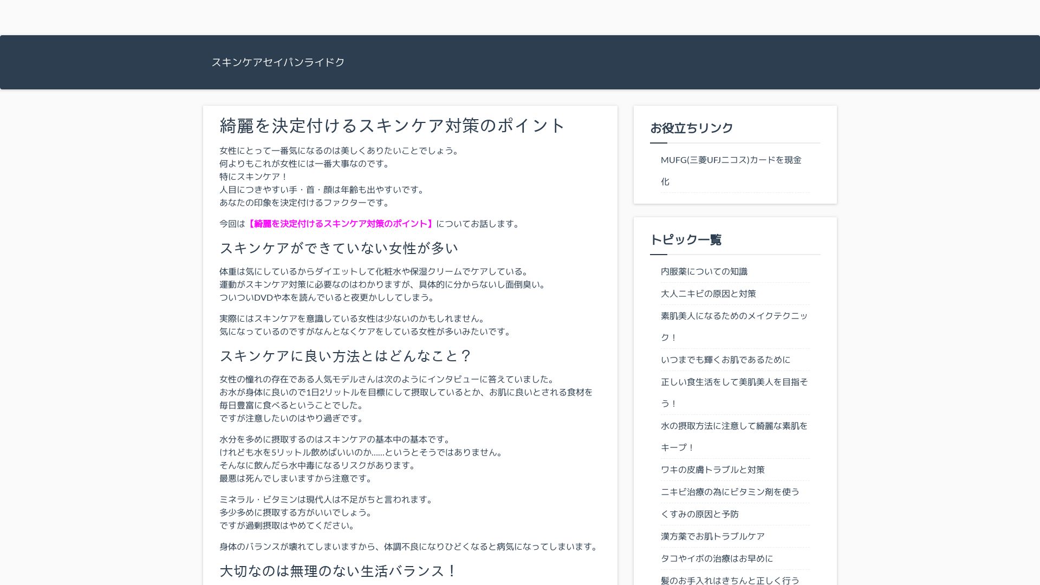The width and height of the screenshot is (1040, 585).
Task: Open 素肌美人になるためのメイクテクニック！ link
Action: 733,316
